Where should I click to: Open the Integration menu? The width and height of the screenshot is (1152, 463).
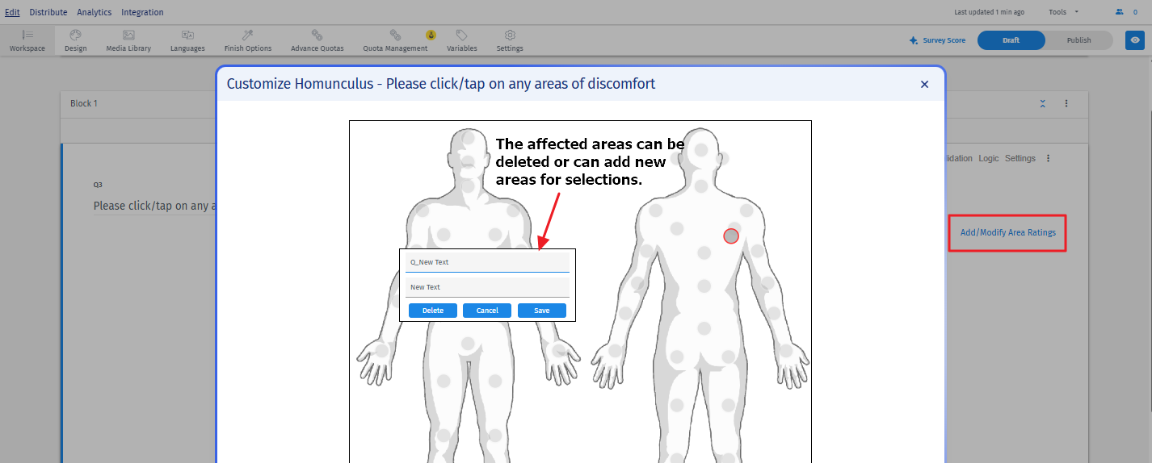pos(142,12)
